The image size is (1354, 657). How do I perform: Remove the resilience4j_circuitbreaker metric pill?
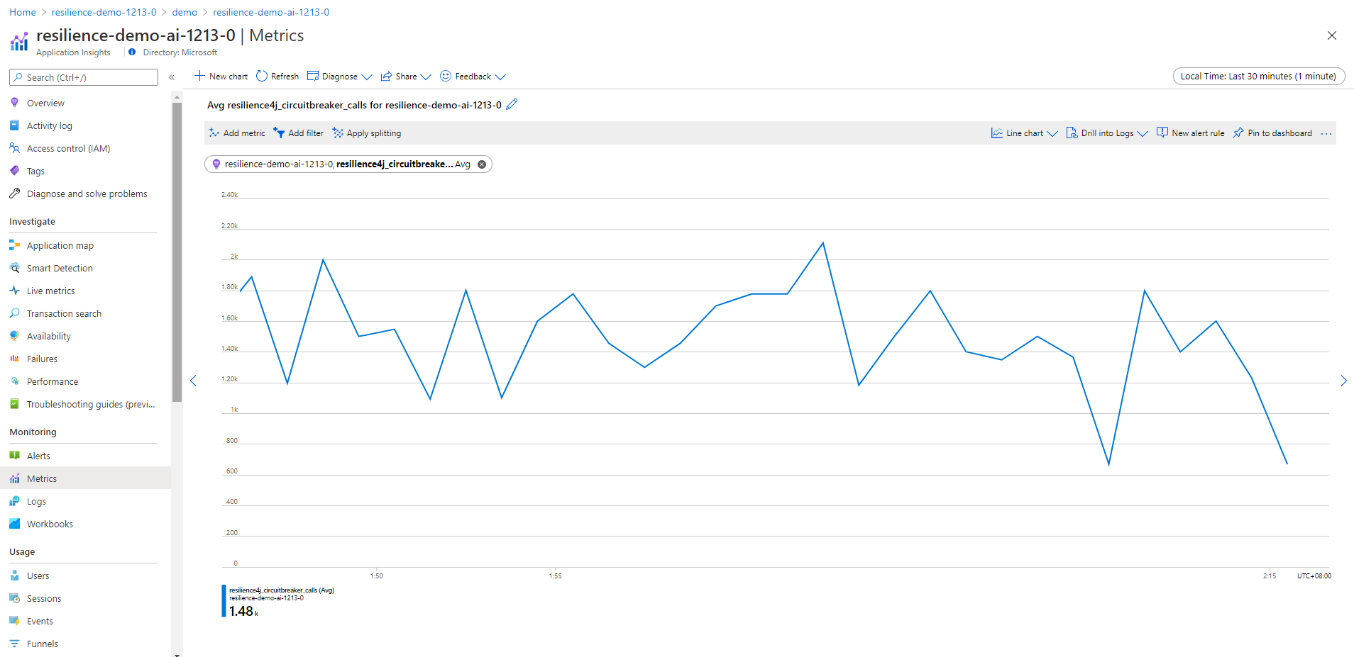482,164
